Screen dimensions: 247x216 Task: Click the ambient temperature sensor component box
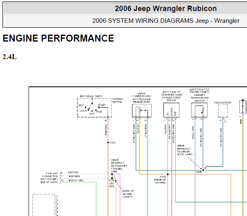point(199,110)
